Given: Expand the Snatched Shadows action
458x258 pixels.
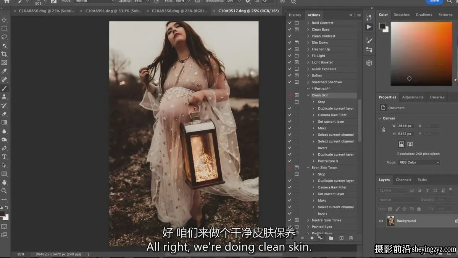Looking at the screenshot, I should tap(308, 82).
